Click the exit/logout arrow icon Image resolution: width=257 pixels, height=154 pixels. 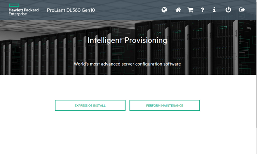point(242,10)
